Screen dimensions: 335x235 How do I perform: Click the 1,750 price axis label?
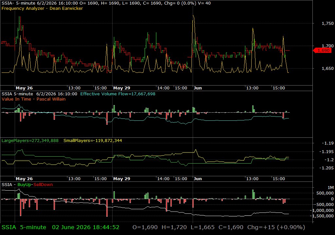(327, 23)
